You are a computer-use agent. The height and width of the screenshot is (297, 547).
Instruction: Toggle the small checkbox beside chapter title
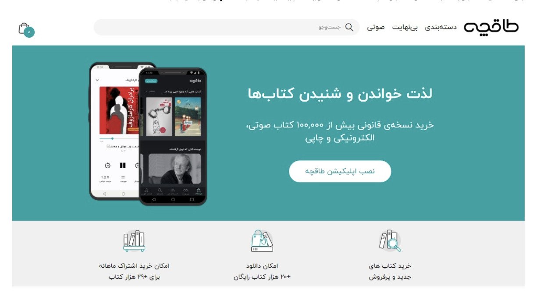coord(108,147)
